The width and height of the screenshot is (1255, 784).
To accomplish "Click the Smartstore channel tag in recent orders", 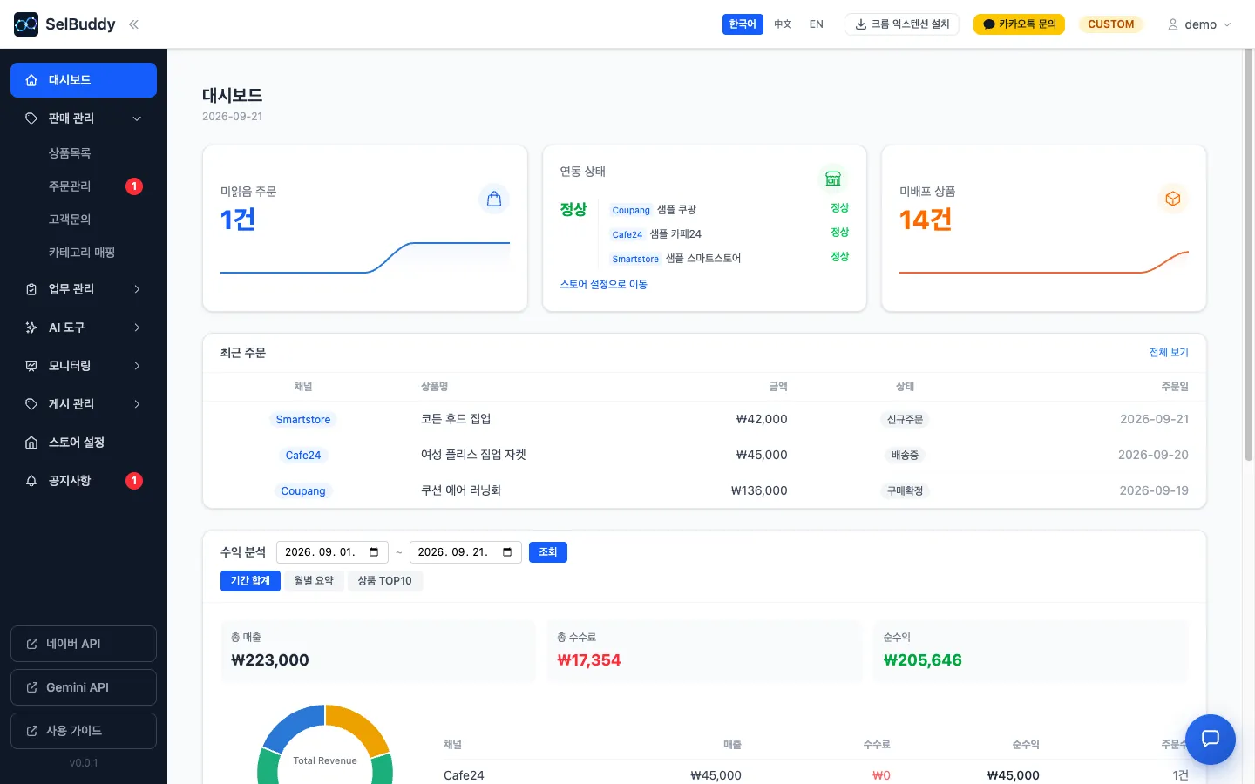I will click(303, 420).
